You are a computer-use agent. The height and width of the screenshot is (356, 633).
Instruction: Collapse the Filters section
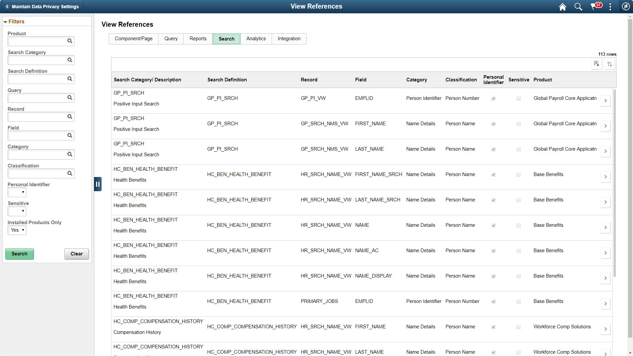coord(5,21)
